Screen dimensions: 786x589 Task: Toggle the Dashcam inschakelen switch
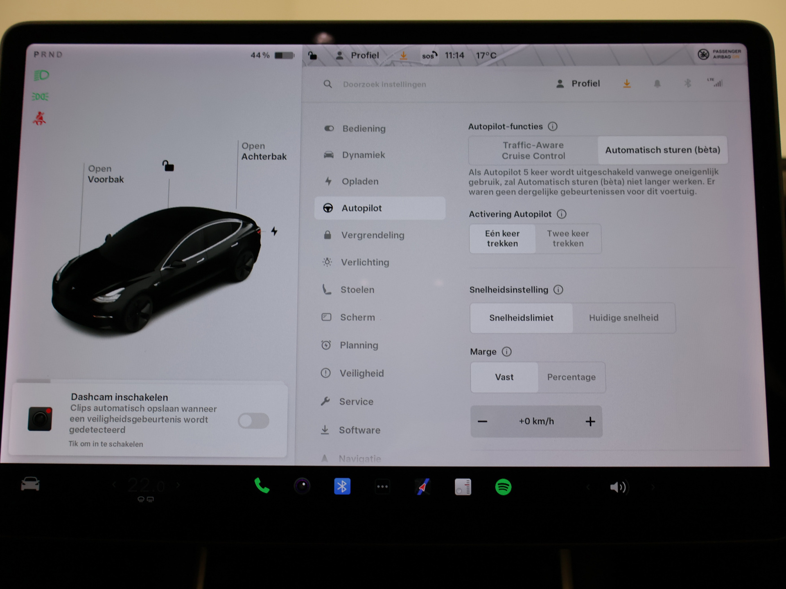pyautogui.click(x=253, y=420)
